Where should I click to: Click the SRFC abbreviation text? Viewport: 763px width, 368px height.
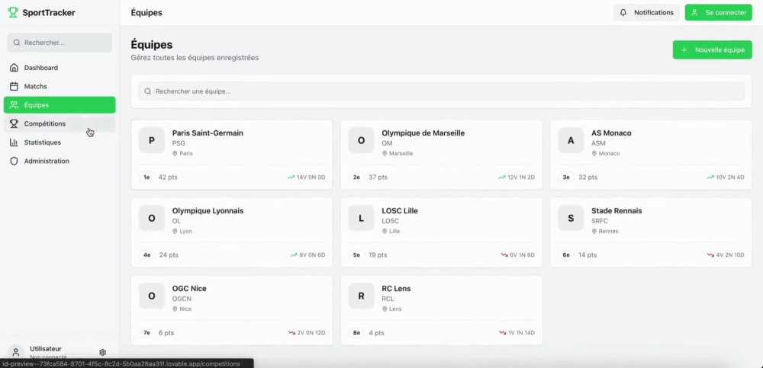tap(600, 221)
